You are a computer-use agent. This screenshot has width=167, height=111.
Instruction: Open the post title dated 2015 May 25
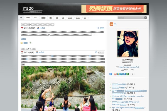[x=38, y=24]
